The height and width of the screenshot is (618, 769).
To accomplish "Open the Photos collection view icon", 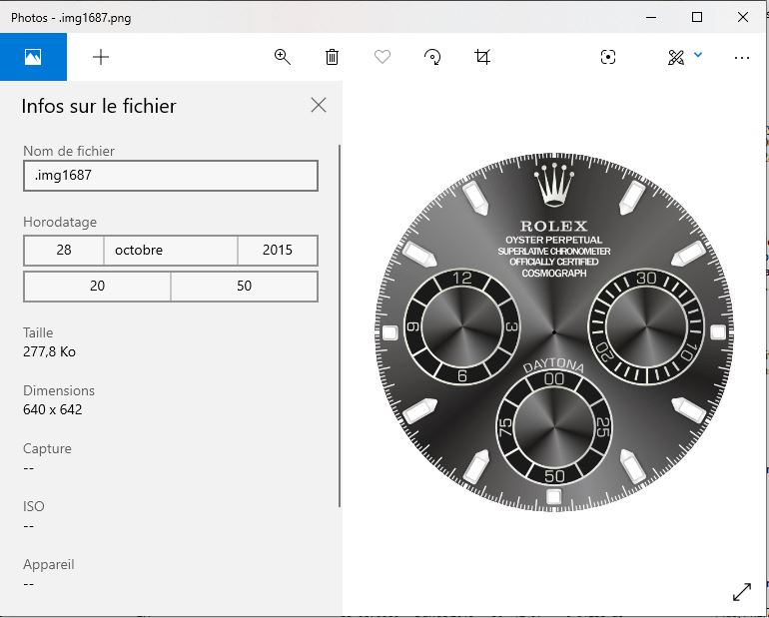I will 33,57.
